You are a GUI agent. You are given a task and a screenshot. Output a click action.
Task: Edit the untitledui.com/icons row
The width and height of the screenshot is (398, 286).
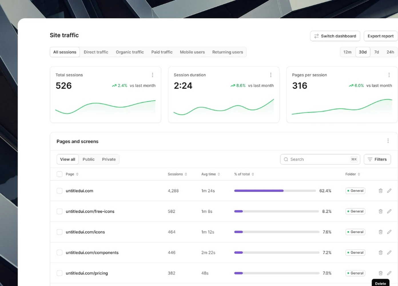(x=389, y=232)
